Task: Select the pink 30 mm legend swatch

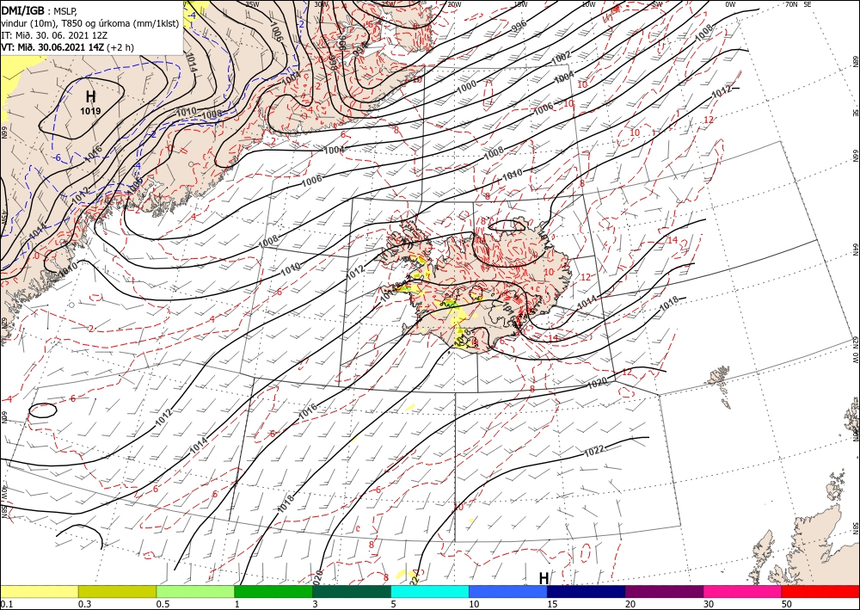Action: coord(743,591)
